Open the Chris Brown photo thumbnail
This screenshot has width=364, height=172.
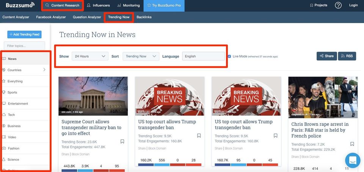tap(323, 97)
